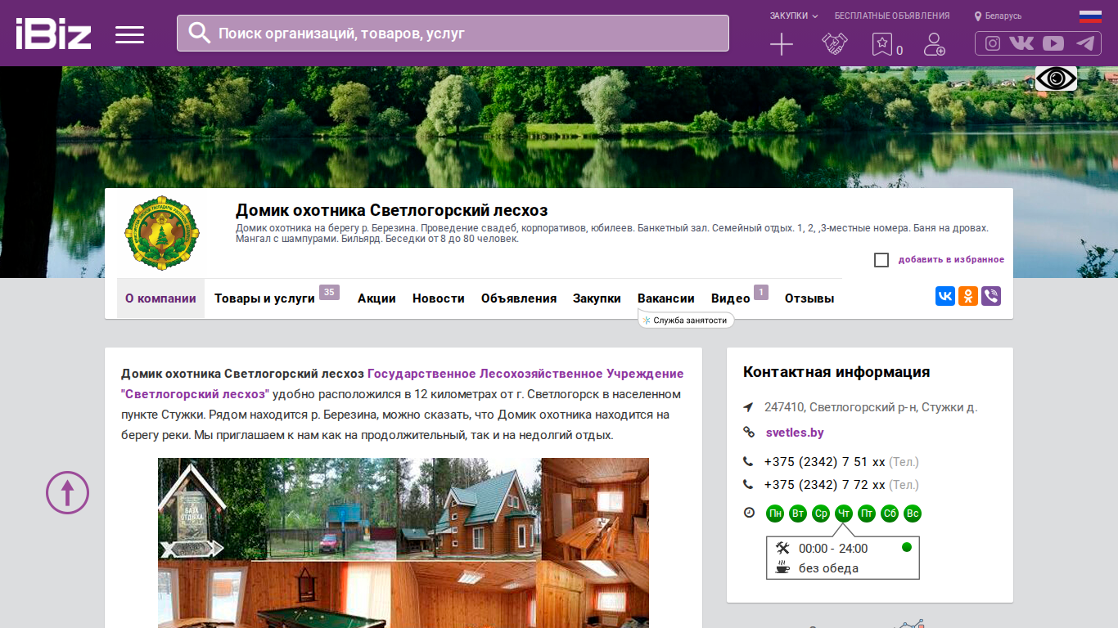Open the Отзывы tab
Image resolution: width=1118 pixels, height=628 pixels.
[x=809, y=298]
